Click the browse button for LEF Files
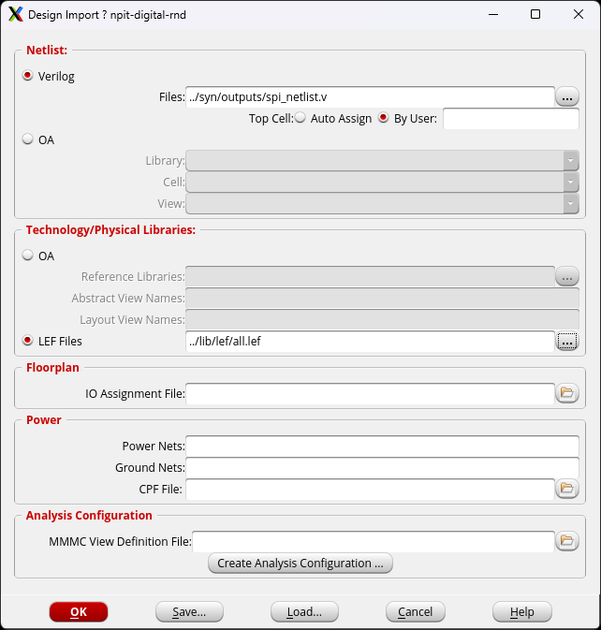 [567, 342]
